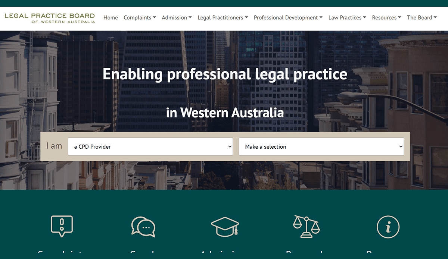The height and width of the screenshot is (259, 448).
Task: Click the circled information icon
Action: click(x=388, y=227)
